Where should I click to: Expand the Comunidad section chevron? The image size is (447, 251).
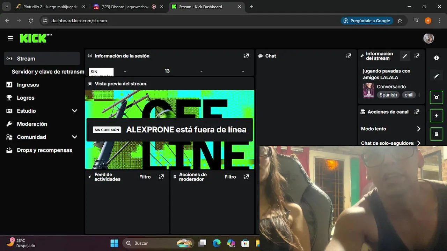pos(74,137)
